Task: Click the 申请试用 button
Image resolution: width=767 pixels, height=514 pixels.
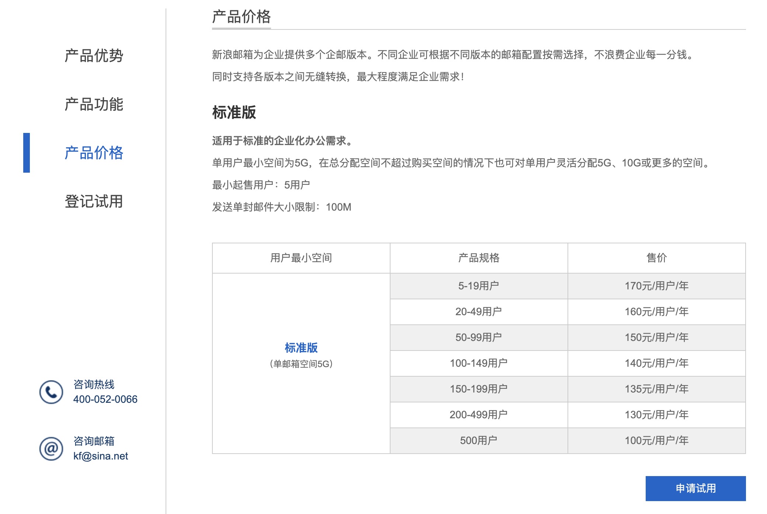Action: tap(695, 488)
